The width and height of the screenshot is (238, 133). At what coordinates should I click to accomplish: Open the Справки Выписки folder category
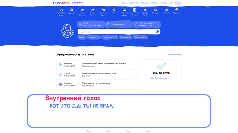click(82, 12)
